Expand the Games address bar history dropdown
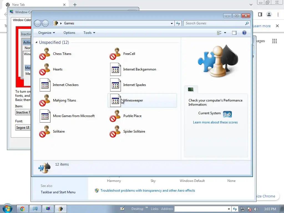284x213 pixels. [x=171, y=23]
